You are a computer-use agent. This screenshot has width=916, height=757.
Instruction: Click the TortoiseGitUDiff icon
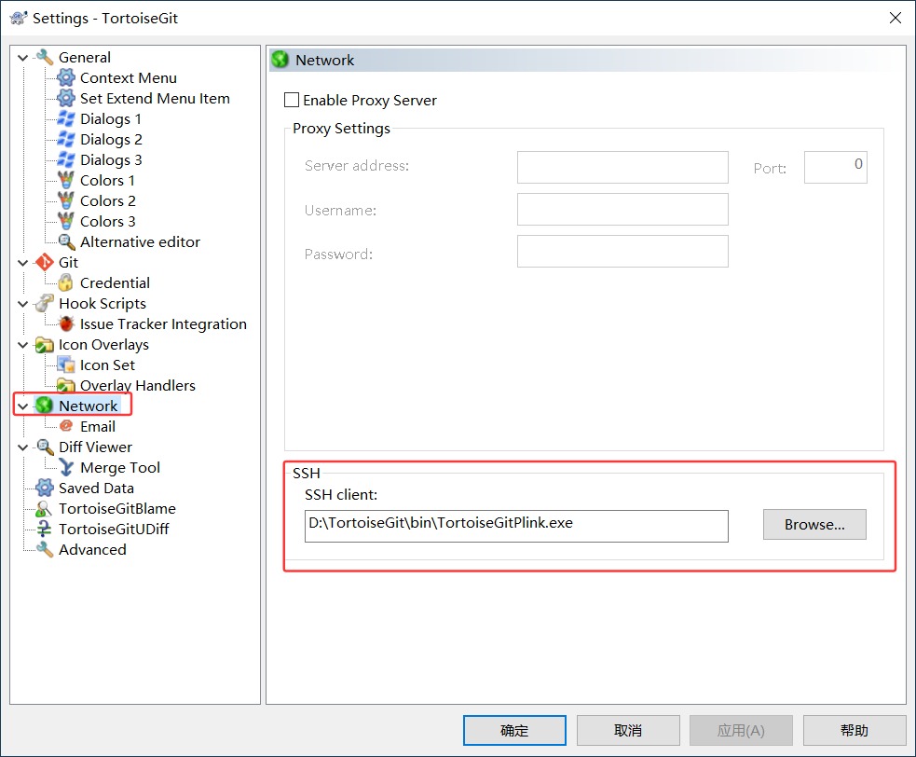[45, 529]
